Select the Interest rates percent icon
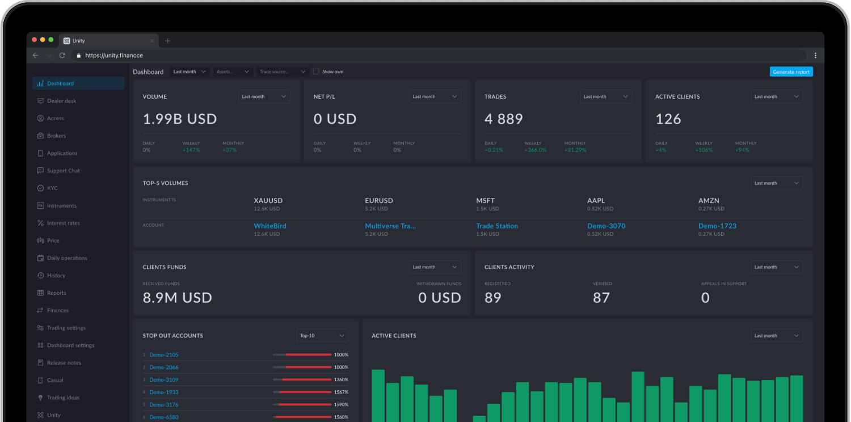The width and height of the screenshot is (851, 422). tap(40, 223)
